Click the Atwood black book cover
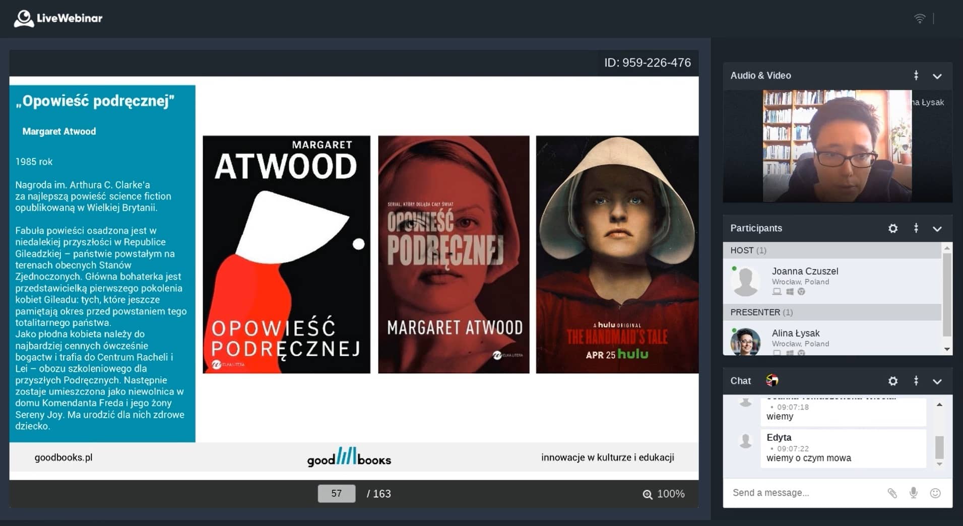 point(286,254)
